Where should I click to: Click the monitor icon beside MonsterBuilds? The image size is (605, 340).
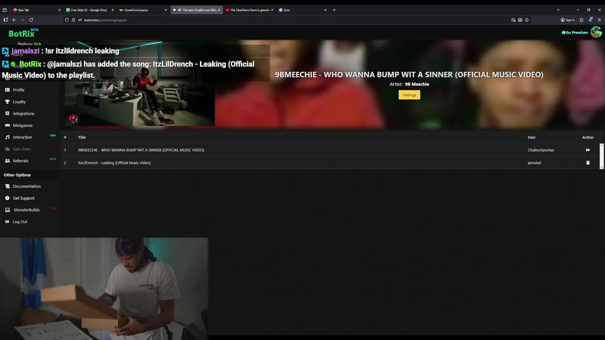pyautogui.click(x=7, y=210)
